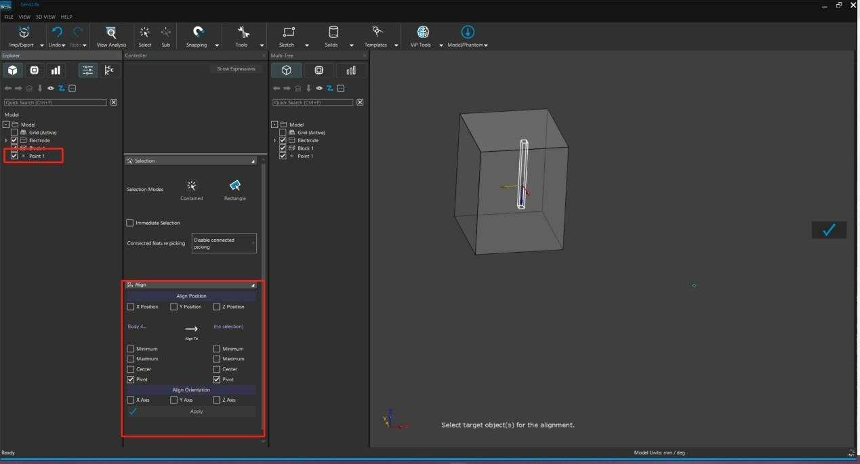Open the FILE menu

[x=9, y=17]
